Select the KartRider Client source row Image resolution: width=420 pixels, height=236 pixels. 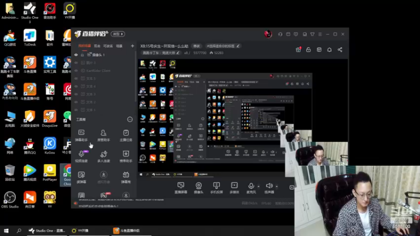104,71
